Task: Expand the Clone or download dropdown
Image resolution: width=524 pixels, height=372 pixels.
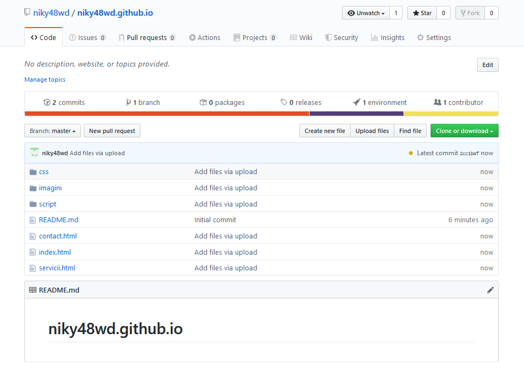Action: [464, 130]
